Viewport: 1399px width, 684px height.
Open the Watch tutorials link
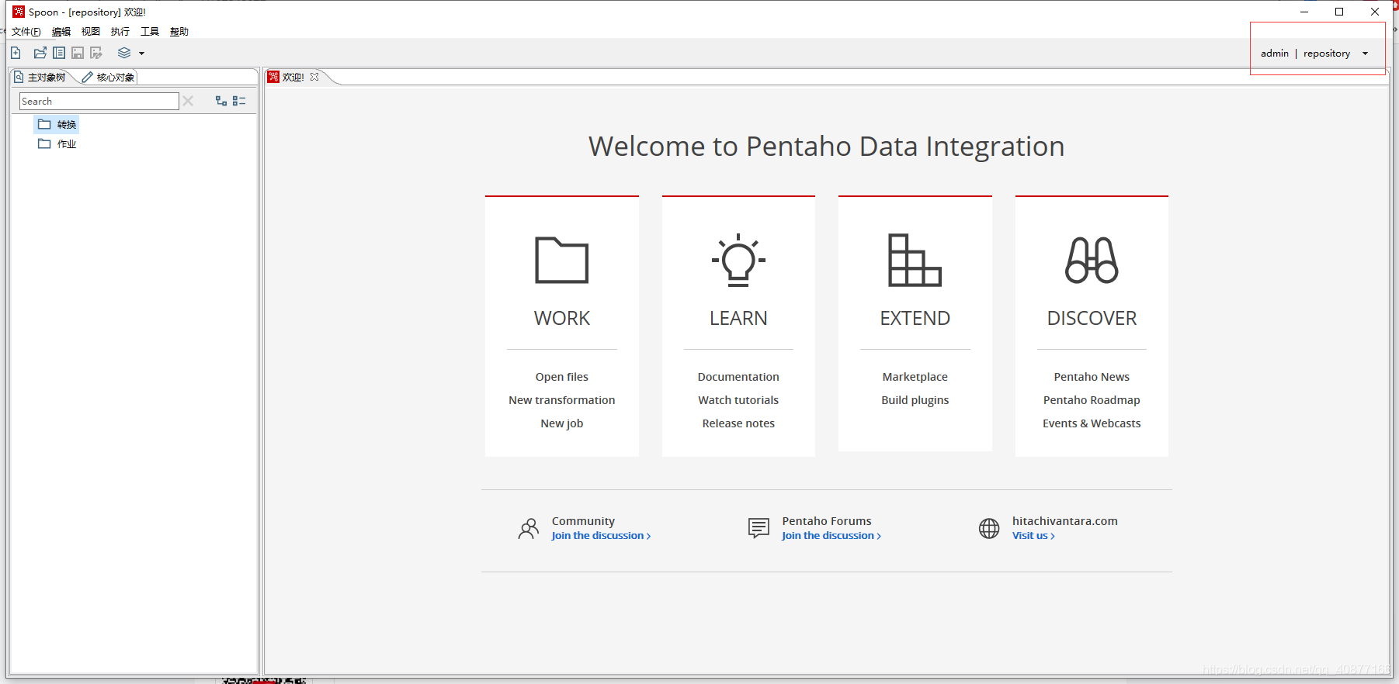coord(738,400)
